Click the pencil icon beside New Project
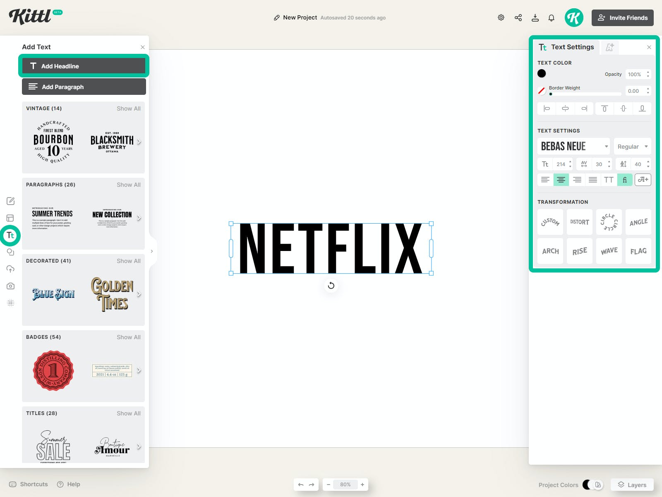This screenshot has height=497, width=662. [x=276, y=17]
